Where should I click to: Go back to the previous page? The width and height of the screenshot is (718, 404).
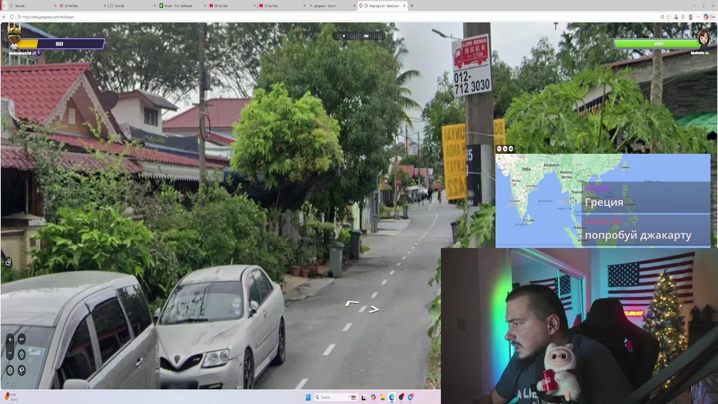pyautogui.click(x=4, y=17)
